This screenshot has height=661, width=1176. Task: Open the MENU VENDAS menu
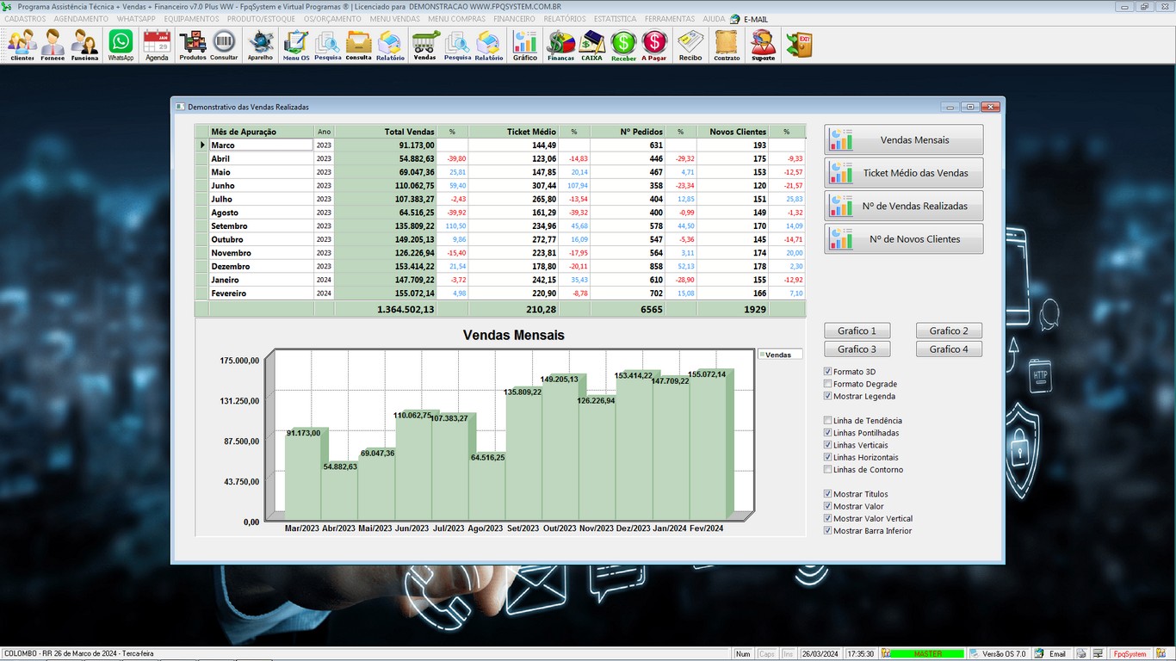point(394,19)
